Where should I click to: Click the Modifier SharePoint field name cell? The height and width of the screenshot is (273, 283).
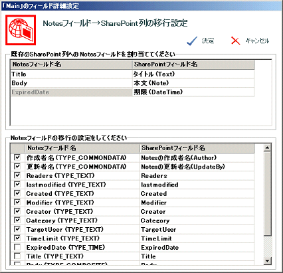pos(197,203)
